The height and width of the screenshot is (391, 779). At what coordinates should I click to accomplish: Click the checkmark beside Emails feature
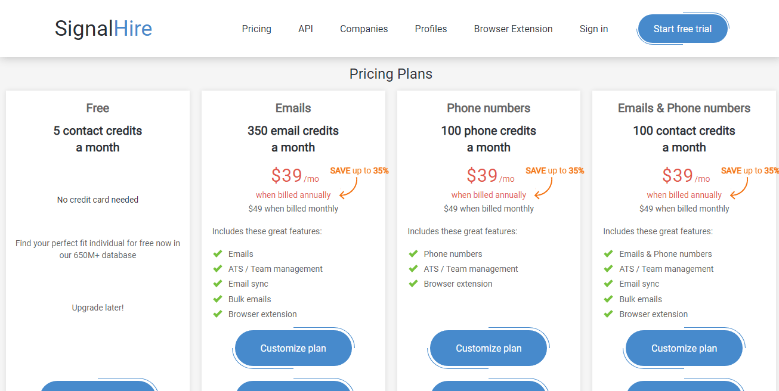(218, 253)
